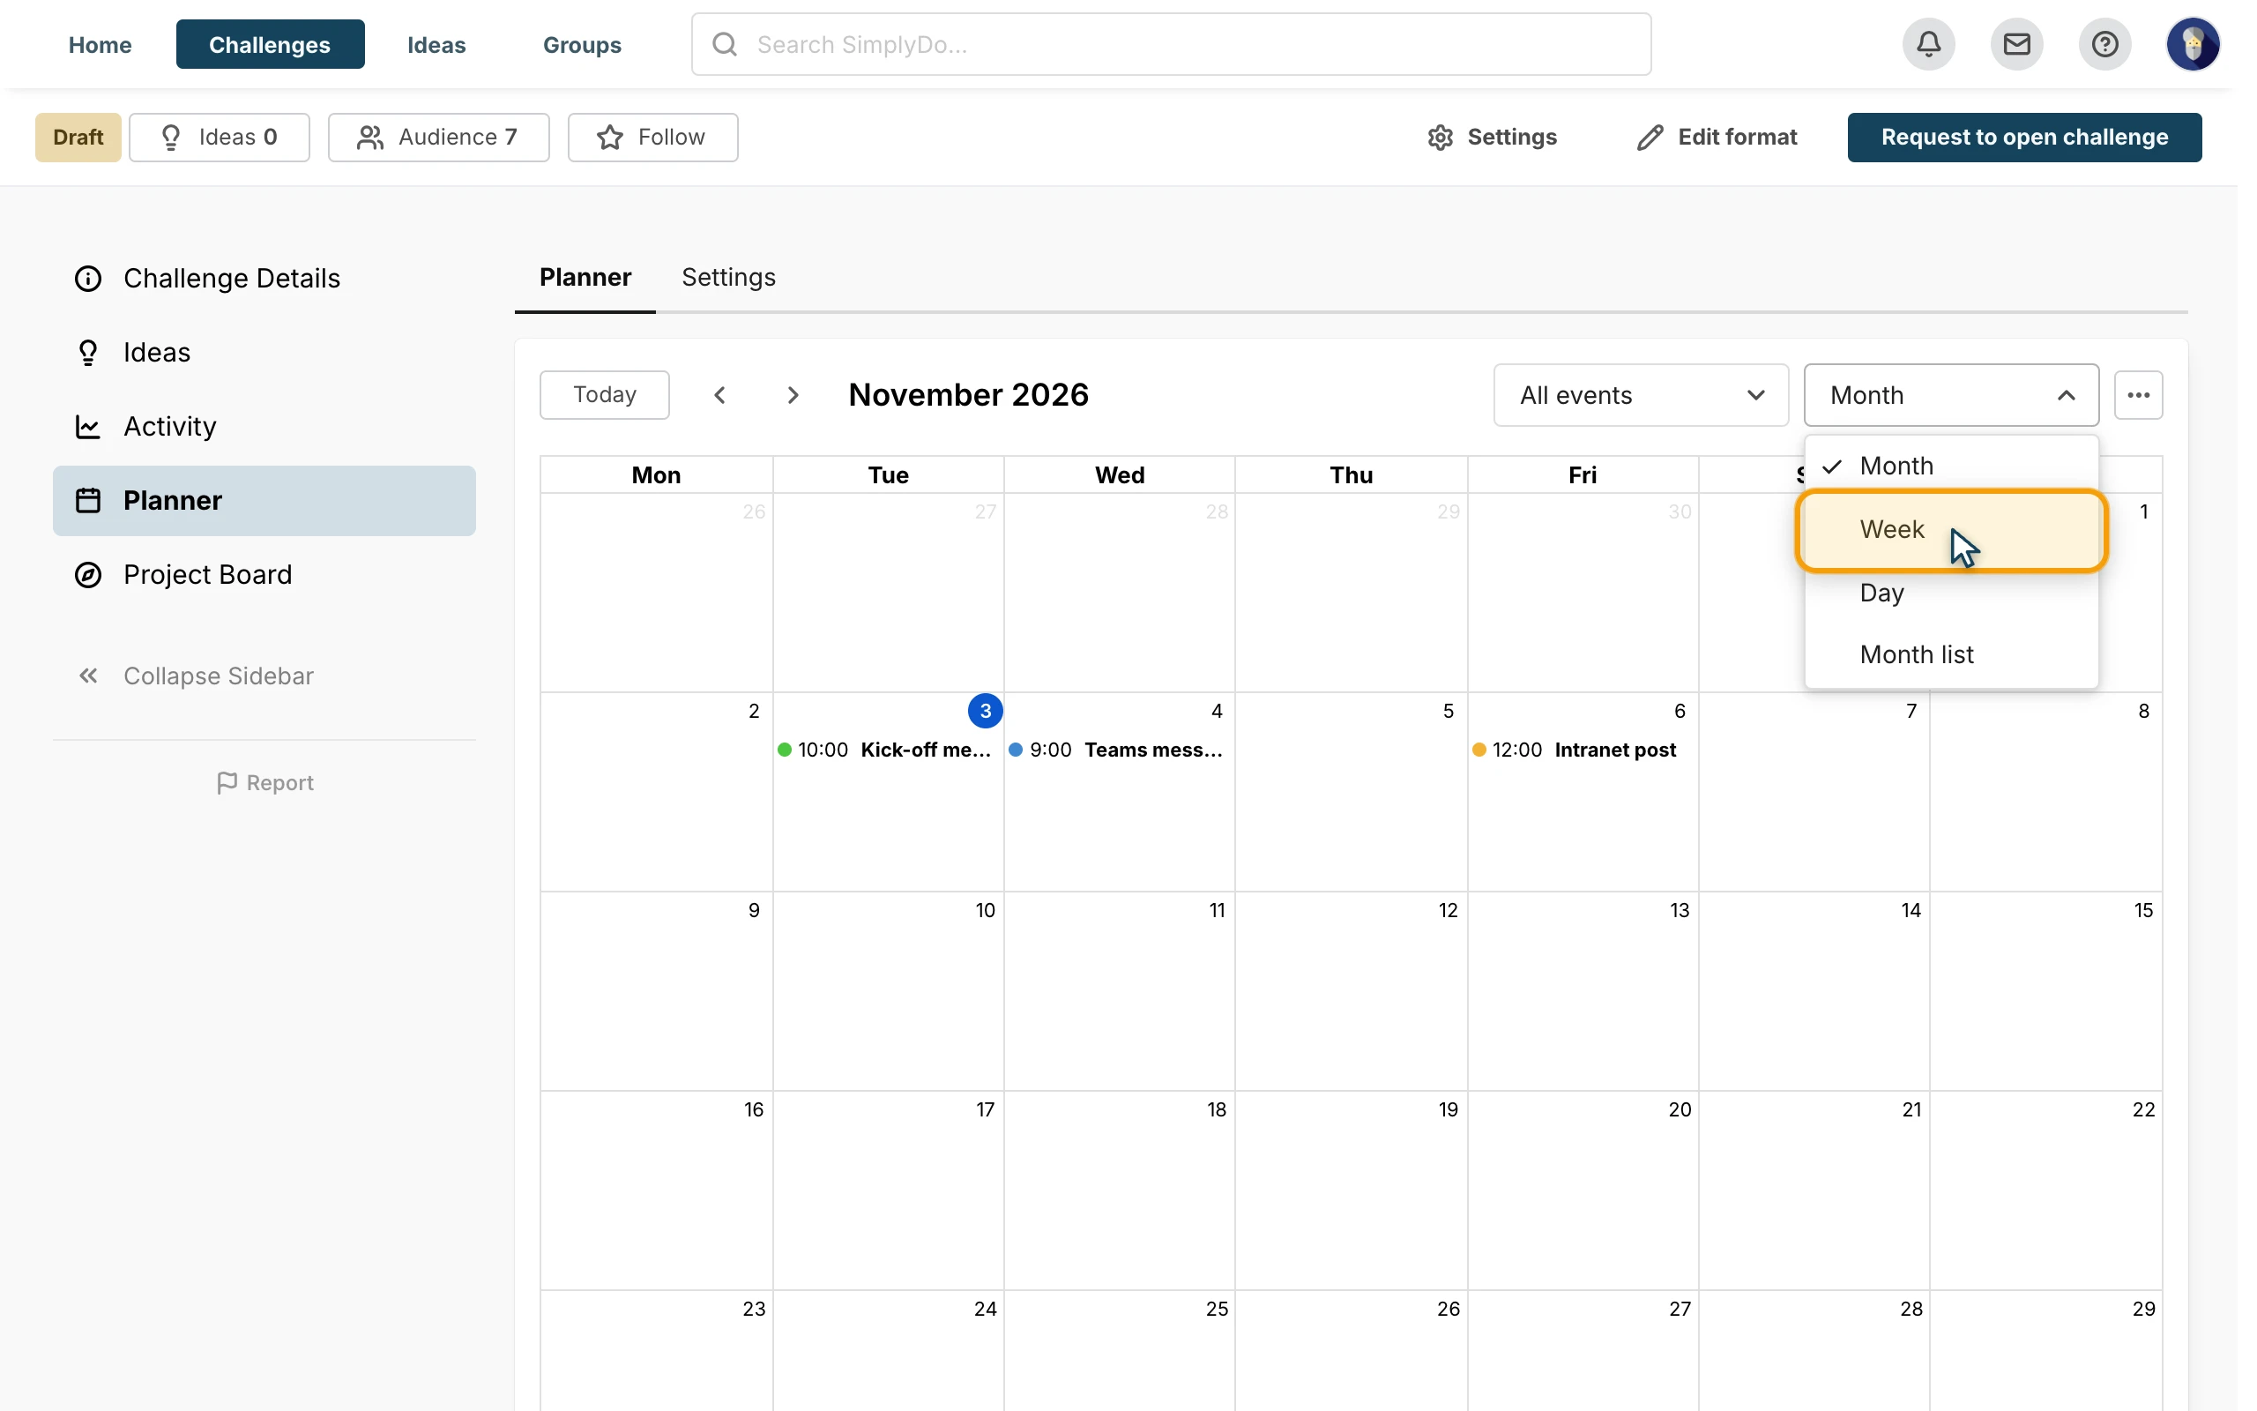Image resolution: width=2257 pixels, height=1411 pixels.
Task: Go to next month arrow
Action: [x=793, y=395]
